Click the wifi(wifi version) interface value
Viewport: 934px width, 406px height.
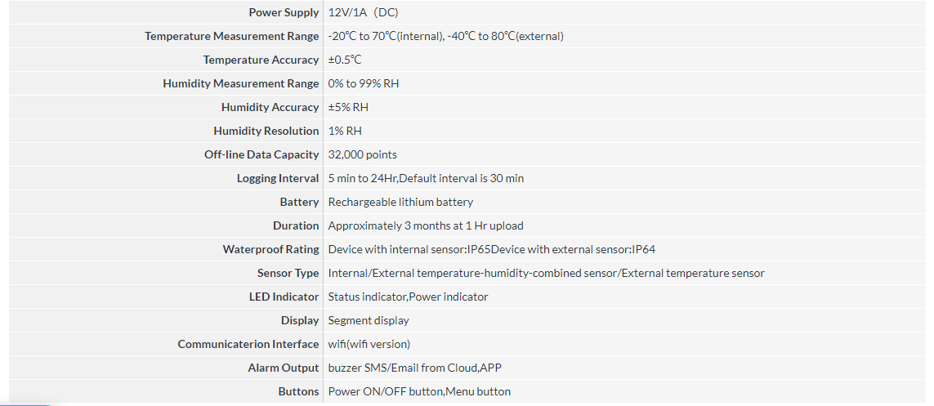pos(369,344)
